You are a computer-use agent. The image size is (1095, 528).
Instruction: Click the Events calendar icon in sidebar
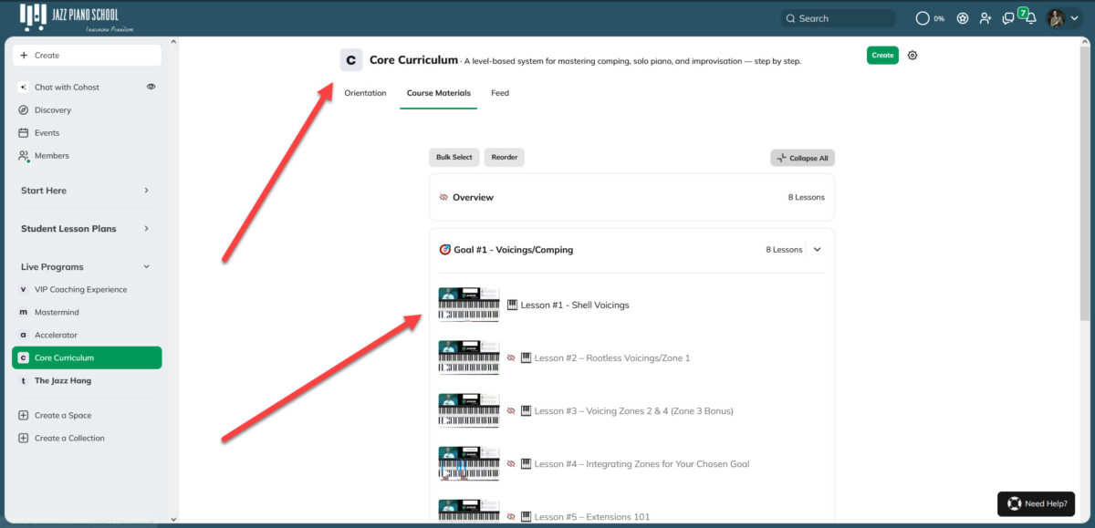coord(24,133)
